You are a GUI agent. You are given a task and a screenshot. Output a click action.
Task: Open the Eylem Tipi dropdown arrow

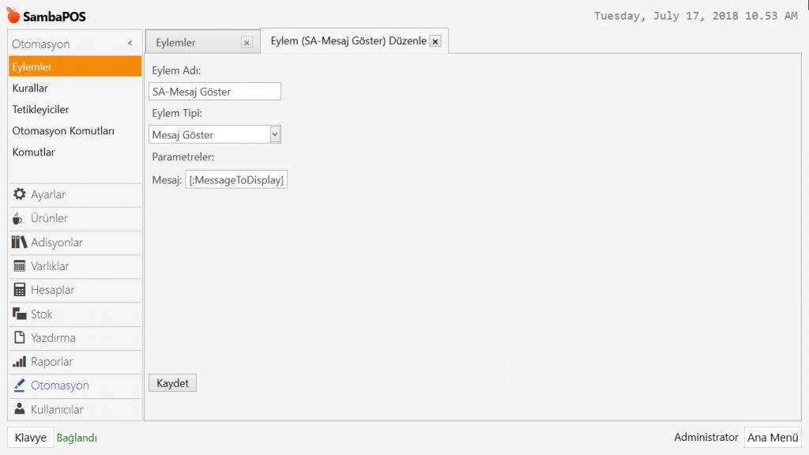click(274, 134)
